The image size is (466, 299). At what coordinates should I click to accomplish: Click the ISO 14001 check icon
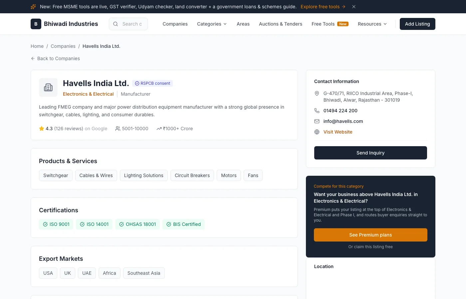click(82, 224)
